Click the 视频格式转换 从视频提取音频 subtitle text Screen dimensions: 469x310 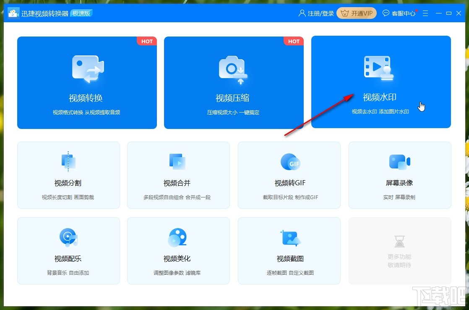coord(87,113)
